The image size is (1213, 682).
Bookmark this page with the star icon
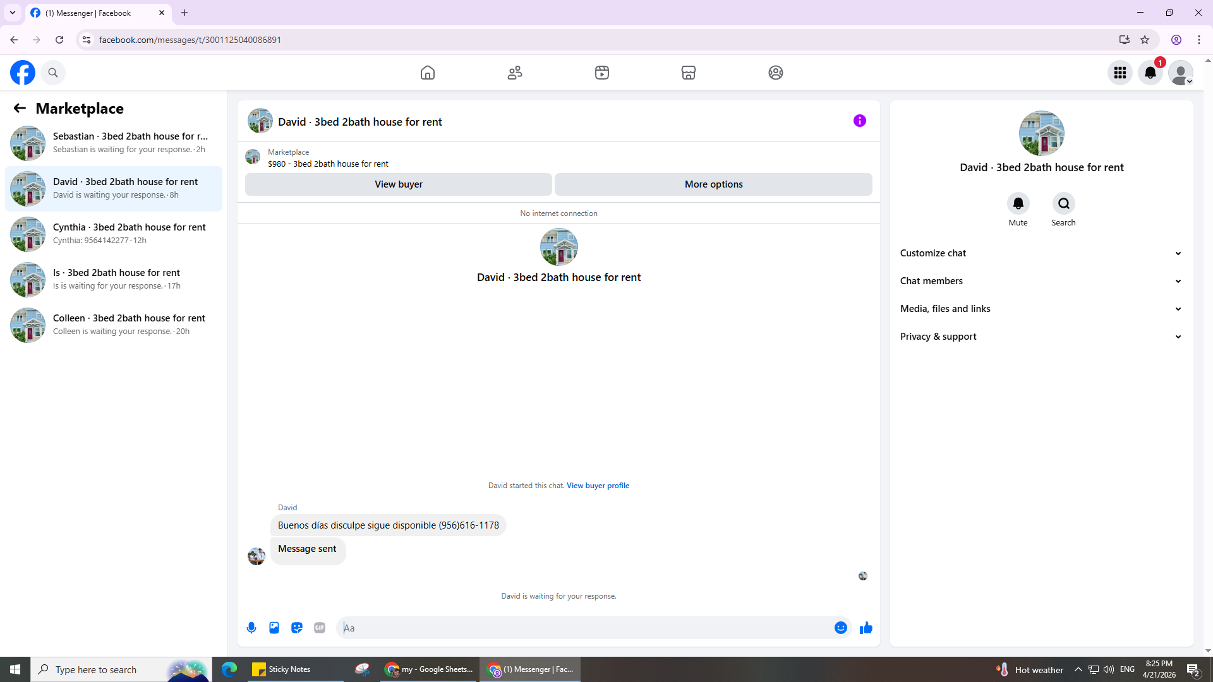point(1145,40)
